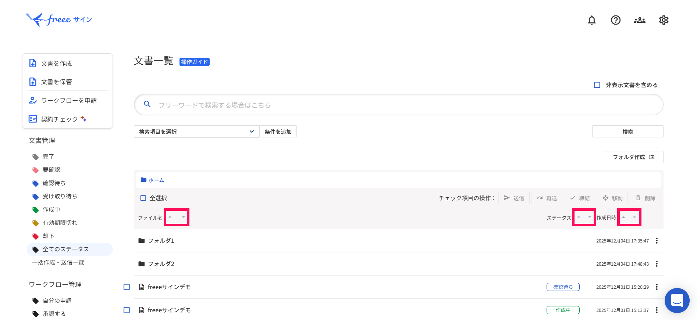Filter by 全てのステータス
This screenshot has height=320, width=697.
tap(70, 249)
